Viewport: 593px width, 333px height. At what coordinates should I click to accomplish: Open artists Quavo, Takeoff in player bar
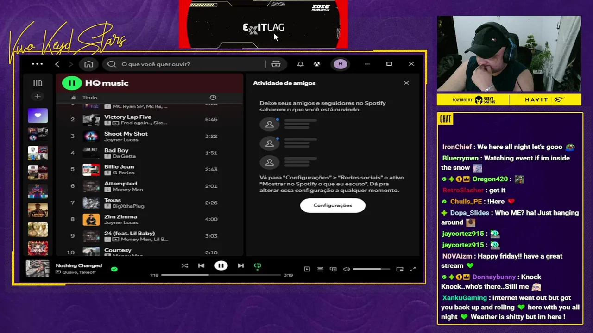tap(79, 272)
